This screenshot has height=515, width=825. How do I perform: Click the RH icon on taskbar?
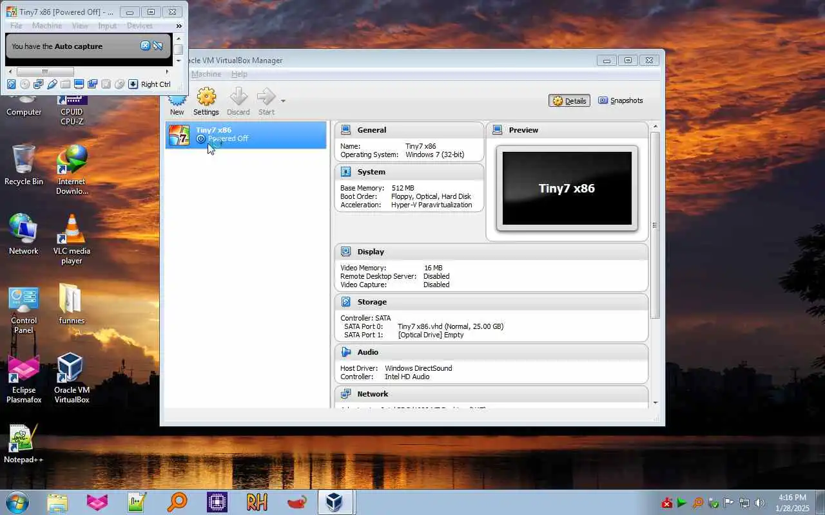[x=257, y=502]
